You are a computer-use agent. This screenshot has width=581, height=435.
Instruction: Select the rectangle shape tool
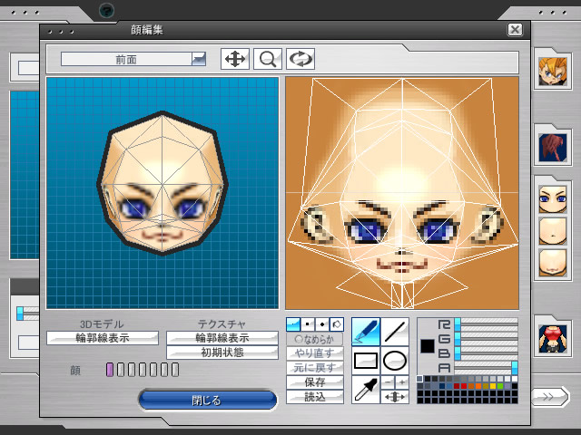pos(365,361)
